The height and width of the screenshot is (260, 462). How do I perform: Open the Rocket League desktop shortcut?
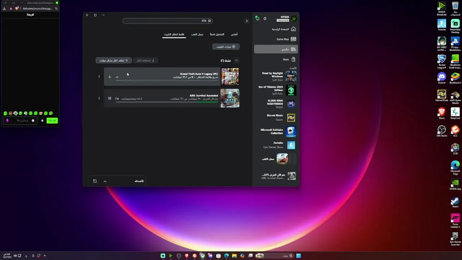pos(442,62)
